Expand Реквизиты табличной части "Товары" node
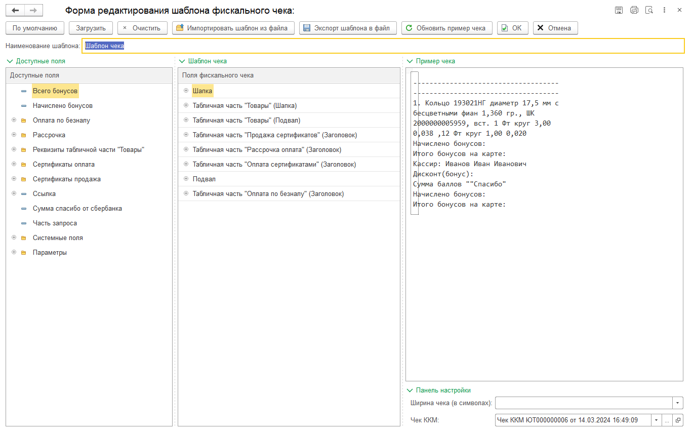This screenshot has height=432, width=693. [14, 150]
